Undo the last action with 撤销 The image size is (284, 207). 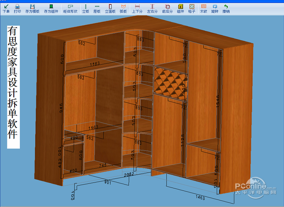click(x=226, y=8)
